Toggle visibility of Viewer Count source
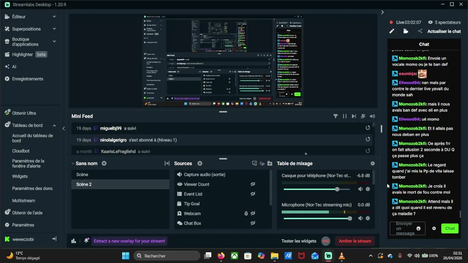The image size is (468, 263). tap(253, 184)
